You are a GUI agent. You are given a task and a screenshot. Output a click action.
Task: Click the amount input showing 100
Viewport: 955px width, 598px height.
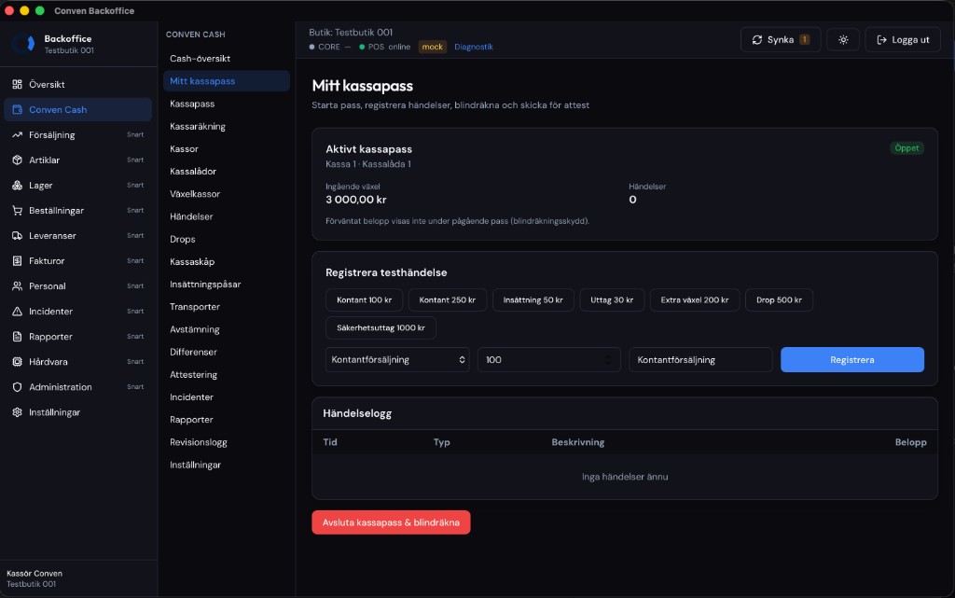pyautogui.click(x=548, y=360)
